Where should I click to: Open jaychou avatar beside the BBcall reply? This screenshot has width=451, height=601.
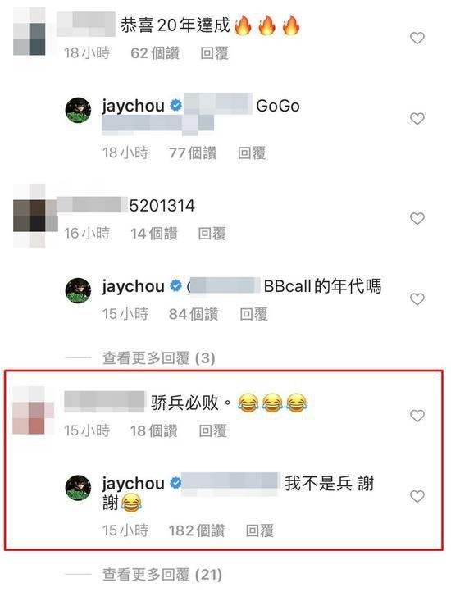[78, 290]
